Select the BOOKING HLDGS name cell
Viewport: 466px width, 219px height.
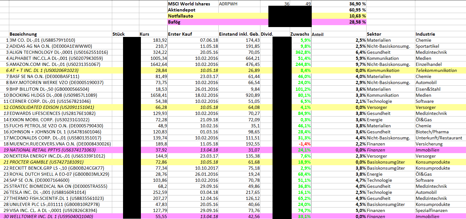pos(61,95)
